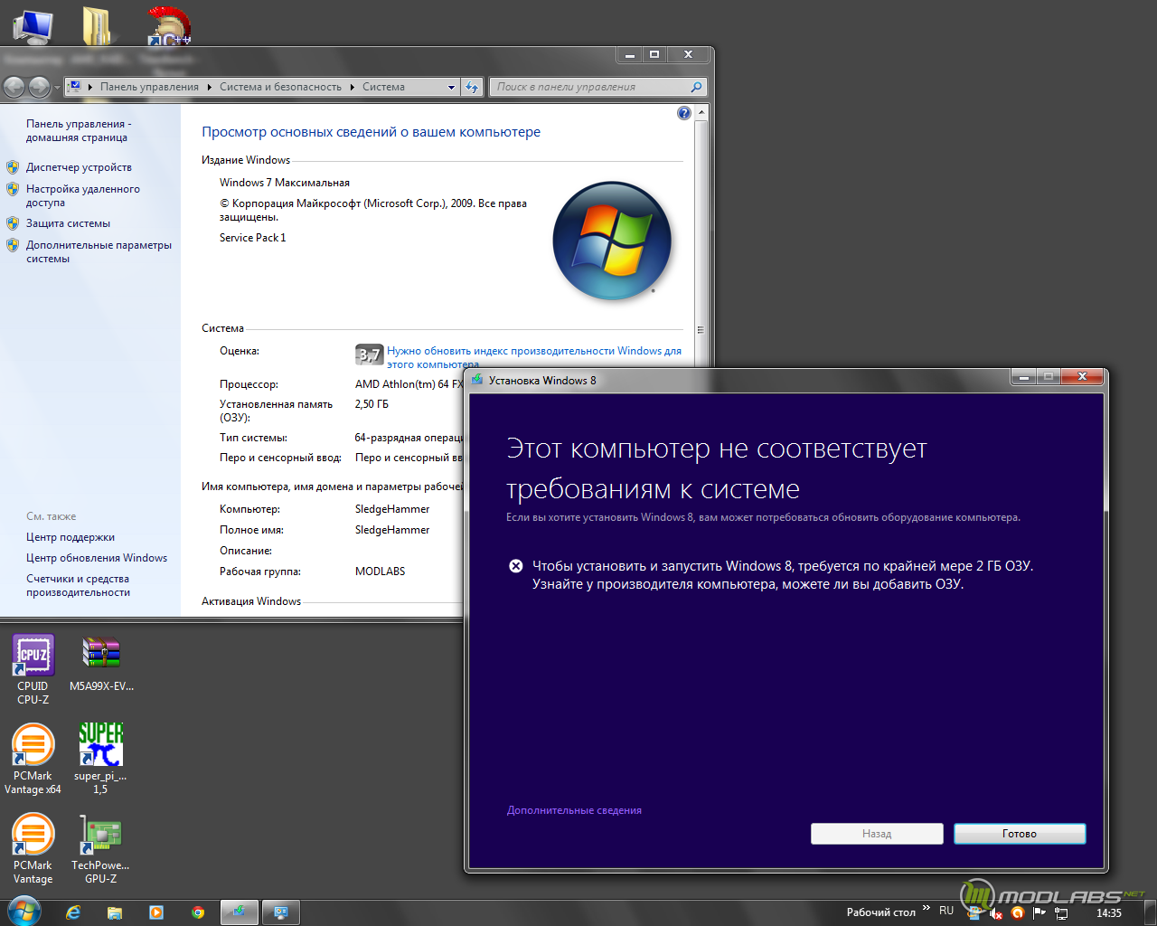Screen dimensions: 1157x926
Task: Show hidden Рабочий стол toolbar chevron
Action: (x=927, y=908)
